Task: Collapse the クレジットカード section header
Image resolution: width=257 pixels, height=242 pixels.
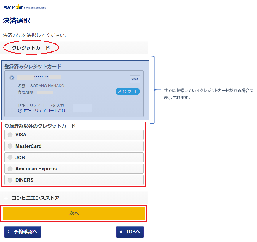Action: [31, 48]
